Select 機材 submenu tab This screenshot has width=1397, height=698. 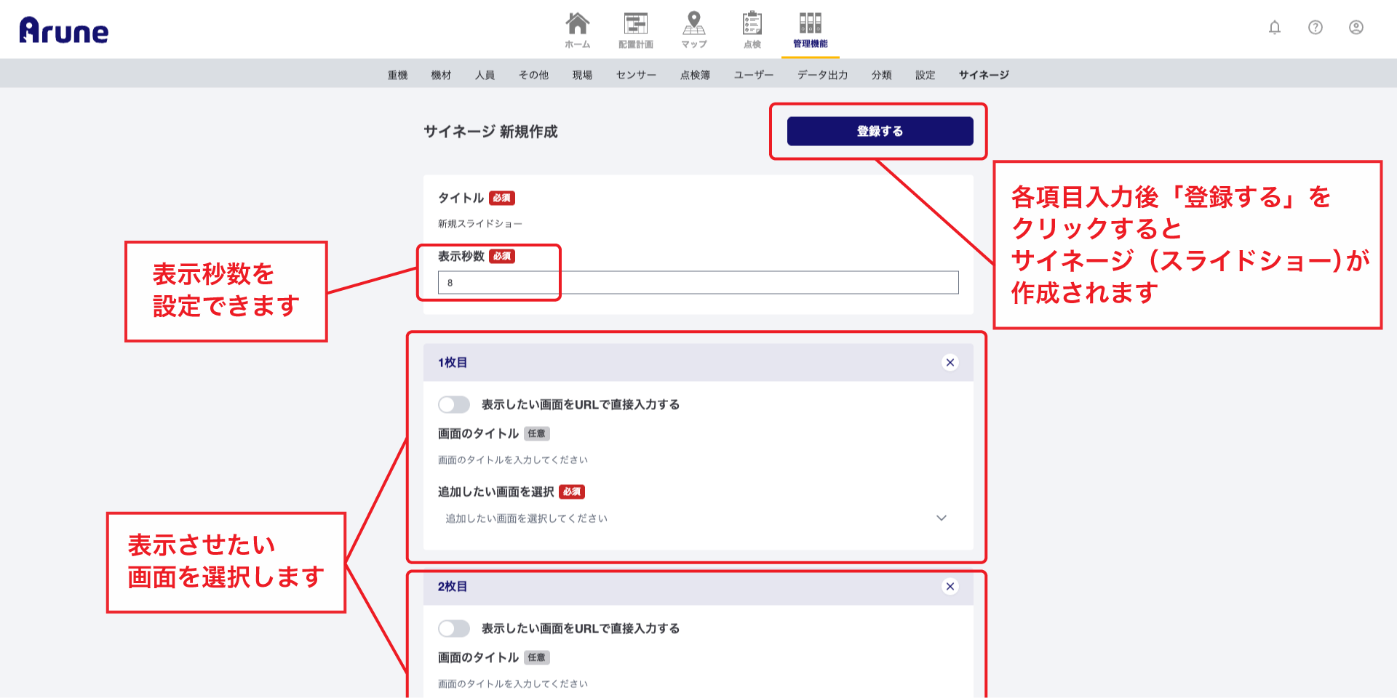point(442,75)
